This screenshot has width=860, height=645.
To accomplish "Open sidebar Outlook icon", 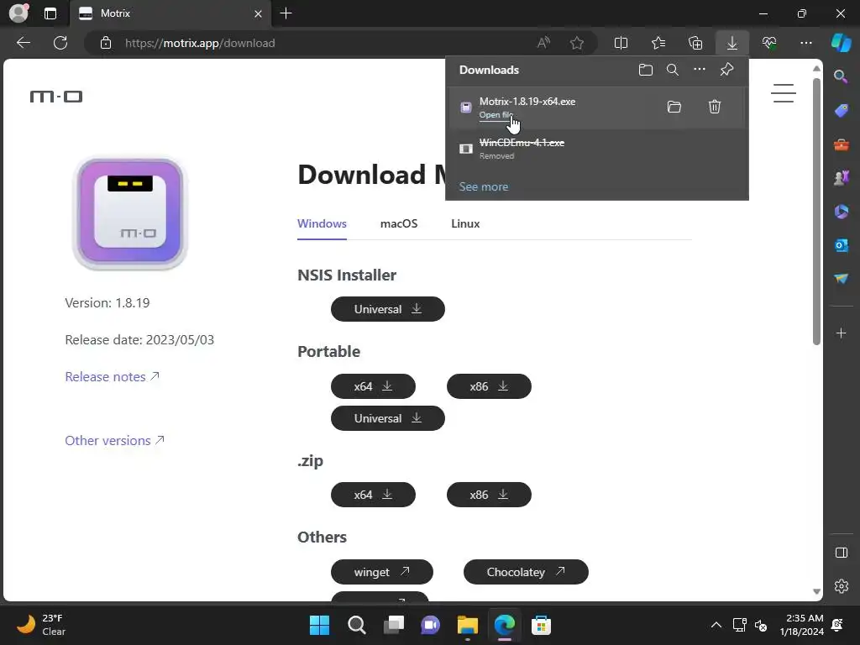I will click(841, 245).
